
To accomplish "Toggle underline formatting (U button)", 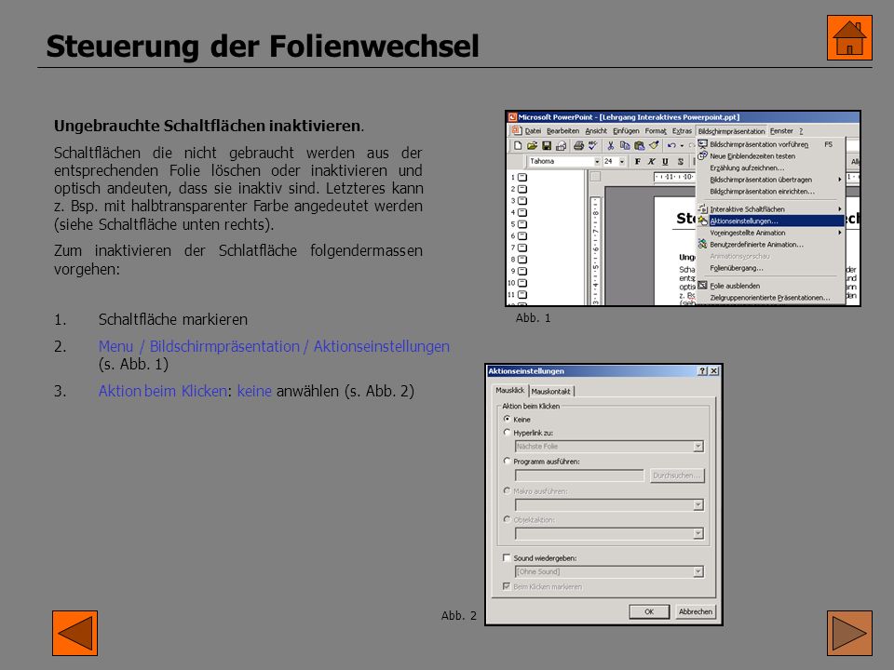I will pos(665,162).
